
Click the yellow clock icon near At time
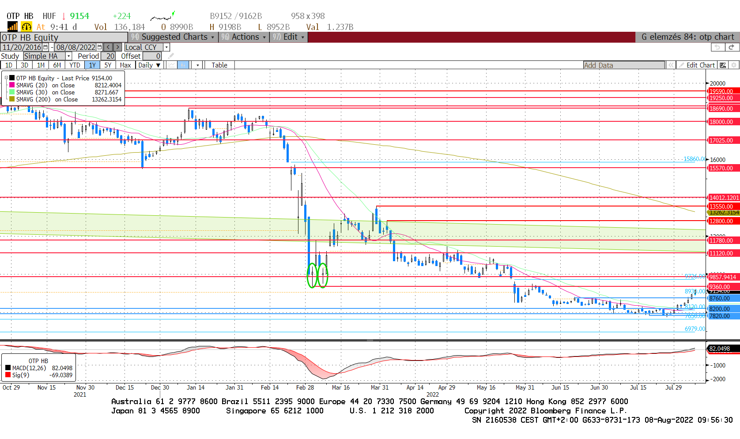(26, 27)
